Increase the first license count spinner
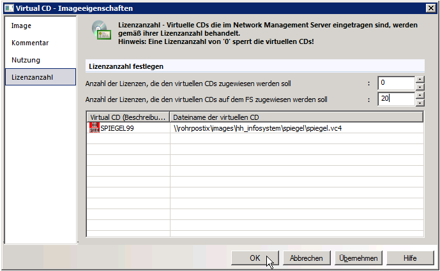The width and height of the screenshot is (440, 271). 420,79
